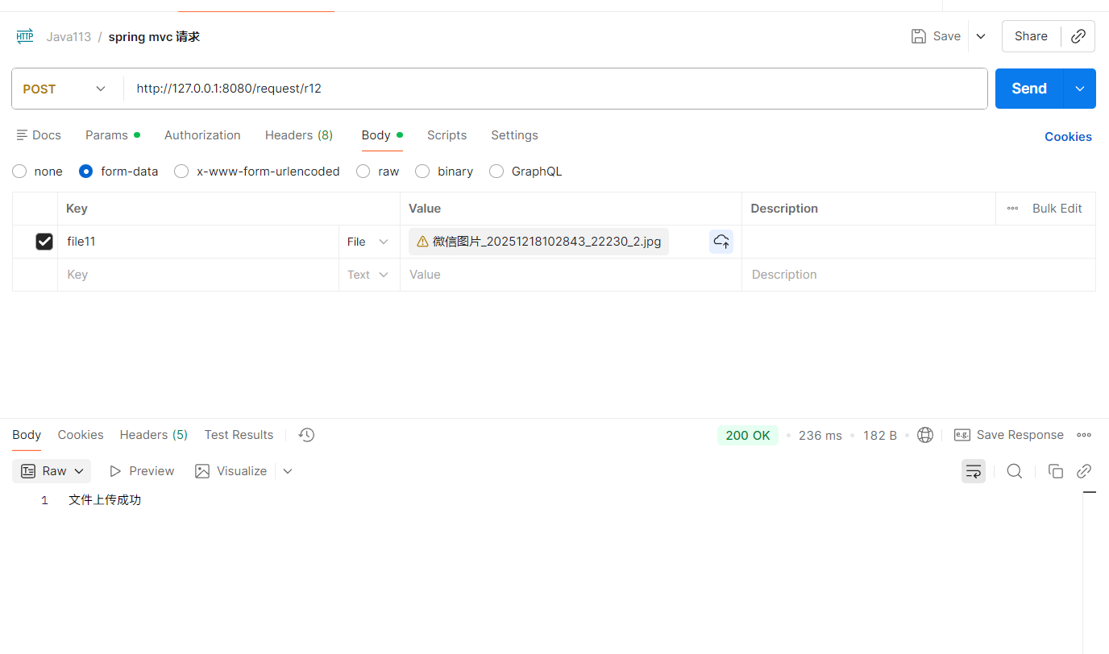This screenshot has width=1109, height=654.
Task: Open the table column options dots beside Bulk Edit
Action: click(1012, 209)
